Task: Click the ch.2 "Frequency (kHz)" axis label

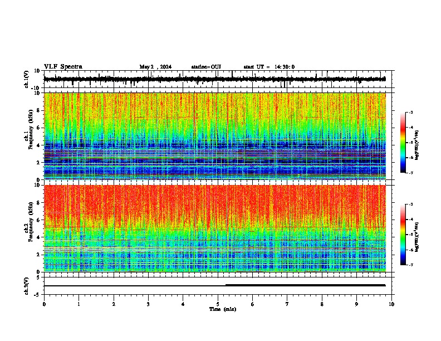Action: click(x=31, y=222)
